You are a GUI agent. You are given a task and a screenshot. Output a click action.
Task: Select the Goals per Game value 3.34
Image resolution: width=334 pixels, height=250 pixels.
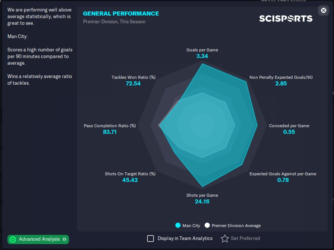pyautogui.click(x=202, y=56)
